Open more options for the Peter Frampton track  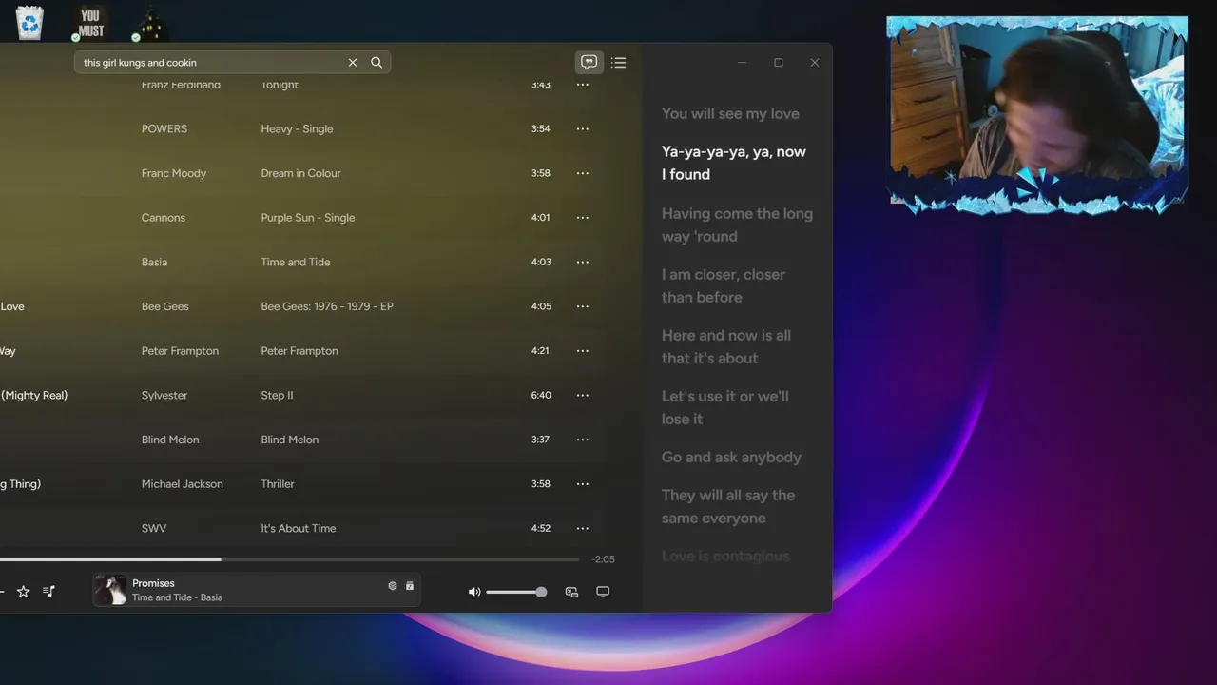[583, 351]
